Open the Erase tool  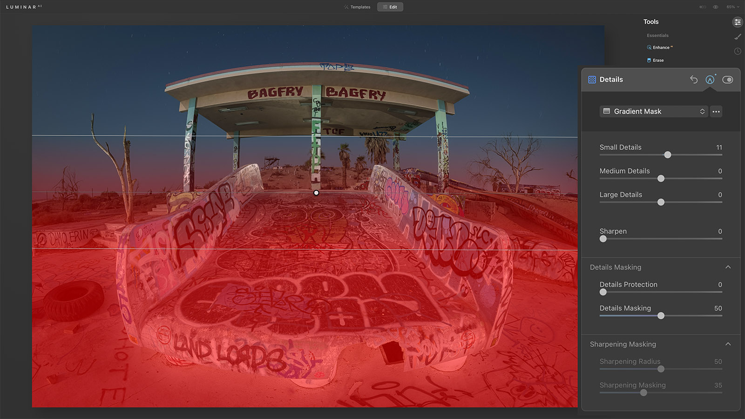[x=657, y=61]
